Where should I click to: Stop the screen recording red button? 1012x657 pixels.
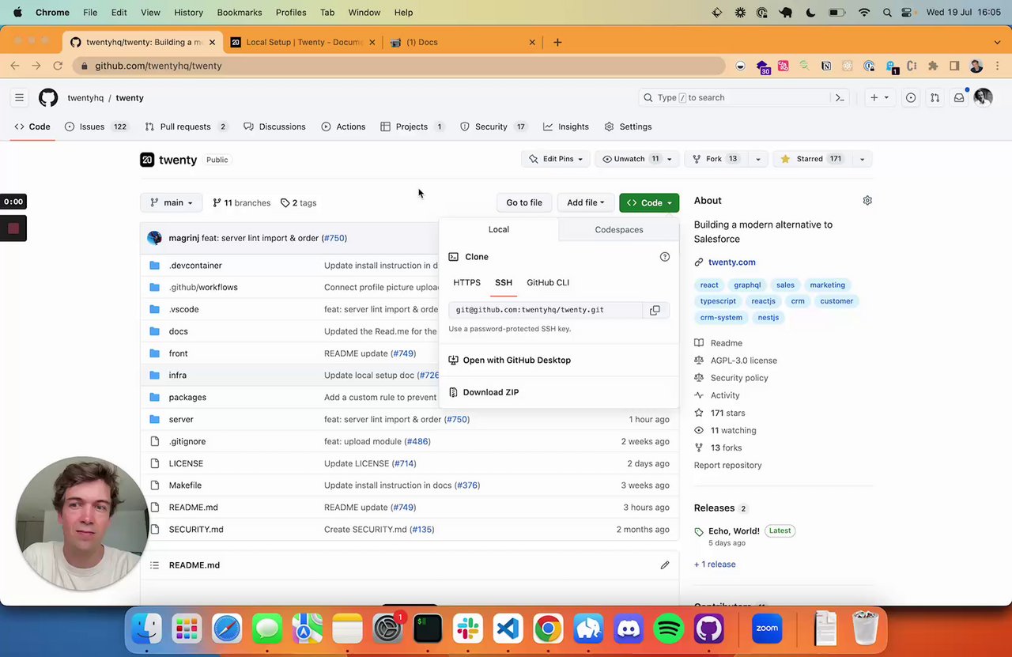click(x=13, y=228)
